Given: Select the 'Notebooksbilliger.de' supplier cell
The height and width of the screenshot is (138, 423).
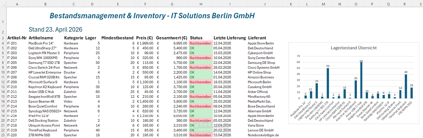Looking at the screenshot, I should pyautogui.click(x=265, y=135).
